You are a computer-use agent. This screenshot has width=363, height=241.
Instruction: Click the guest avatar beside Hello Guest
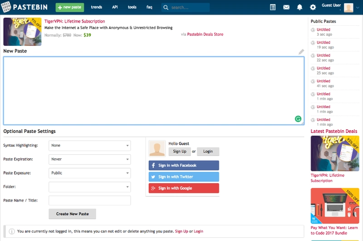click(157, 149)
